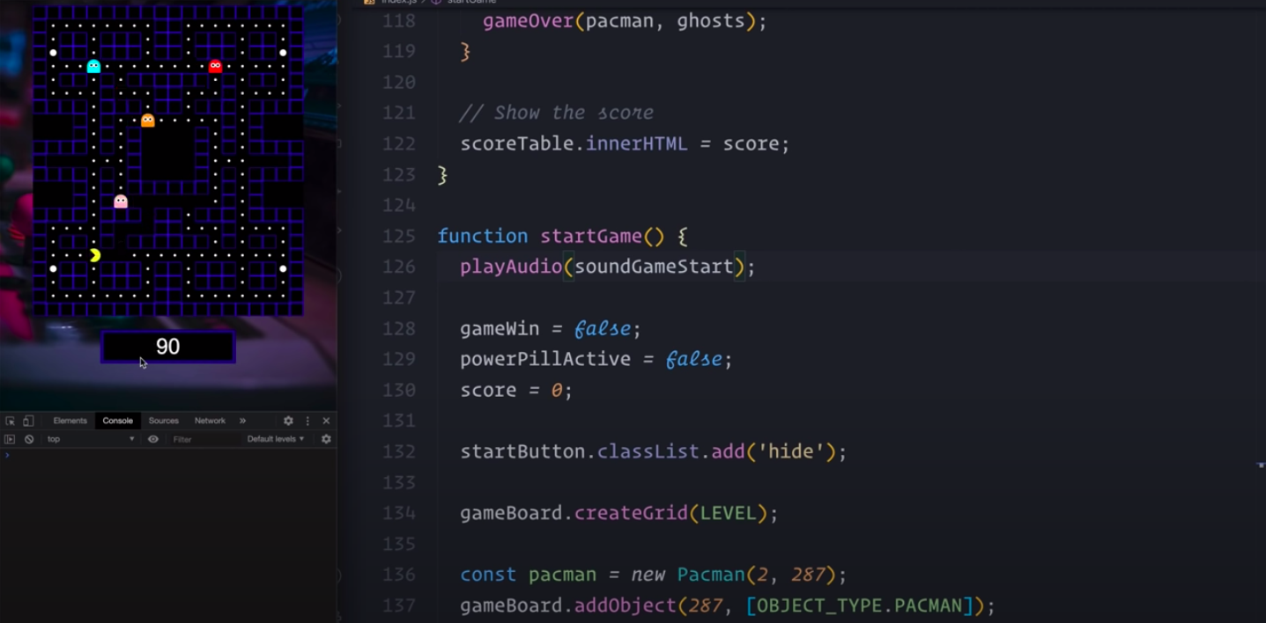Open DevTools settings gear icon
Image resolution: width=1266 pixels, height=623 pixels.
tap(288, 421)
